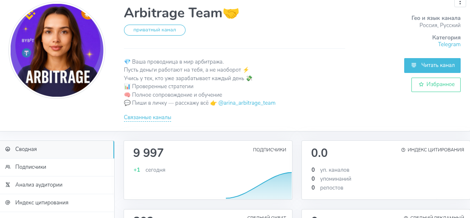This screenshot has width=470, height=218.
Task: Click the 'ПОДПИСЧИКИ' card label
Action: pos(270,150)
